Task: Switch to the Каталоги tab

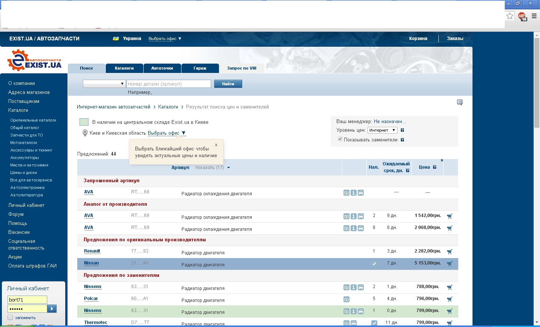Action: [124, 68]
